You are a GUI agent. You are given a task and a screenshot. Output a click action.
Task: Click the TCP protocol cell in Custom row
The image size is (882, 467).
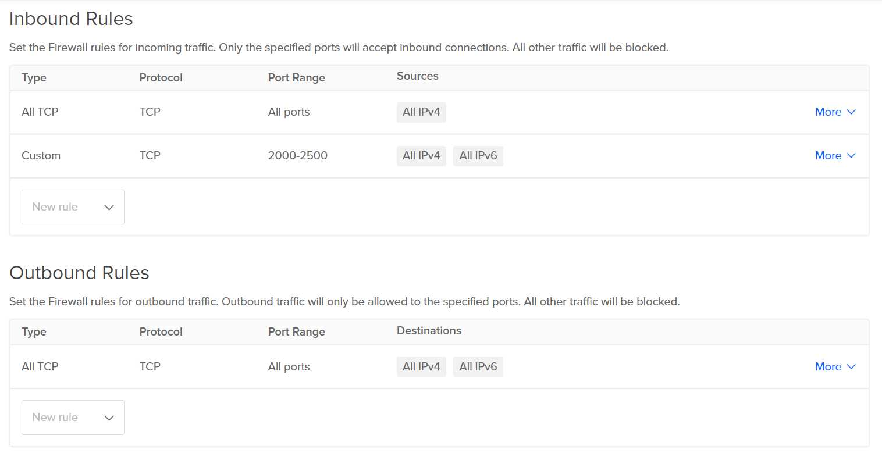point(150,156)
